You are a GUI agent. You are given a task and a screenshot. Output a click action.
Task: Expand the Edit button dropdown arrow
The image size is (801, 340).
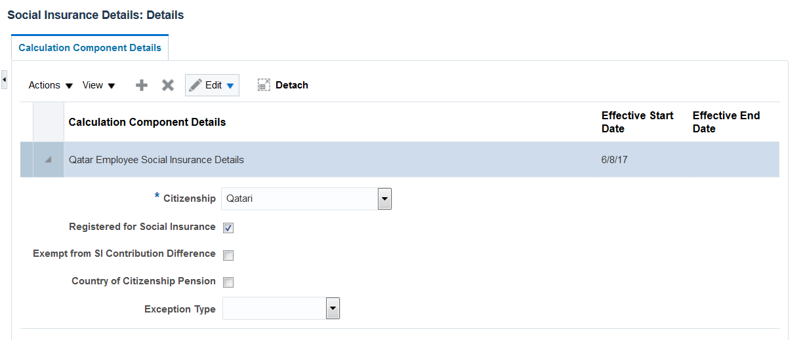pos(230,85)
